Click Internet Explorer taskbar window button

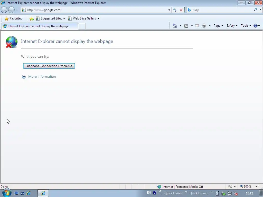[x=43, y=193]
